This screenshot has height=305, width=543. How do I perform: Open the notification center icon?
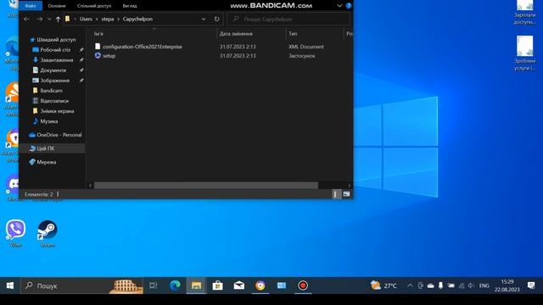point(531,286)
